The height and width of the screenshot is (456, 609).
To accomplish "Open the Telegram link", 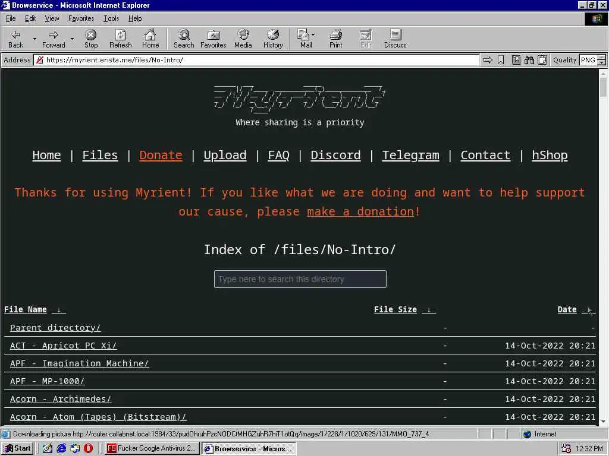I will [x=410, y=155].
